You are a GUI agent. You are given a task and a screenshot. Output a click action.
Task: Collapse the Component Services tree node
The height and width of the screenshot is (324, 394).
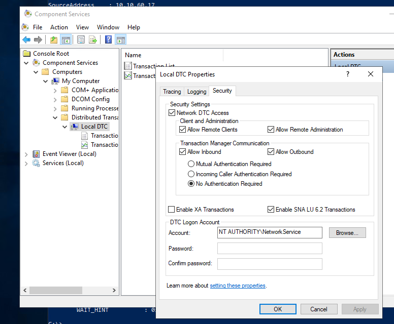[x=26, y=63]
